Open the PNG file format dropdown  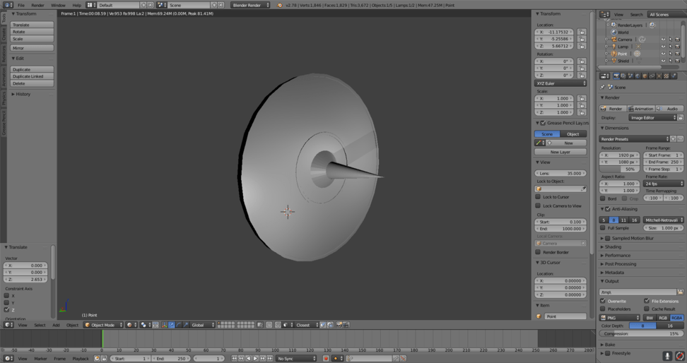(x=619, y=318)
